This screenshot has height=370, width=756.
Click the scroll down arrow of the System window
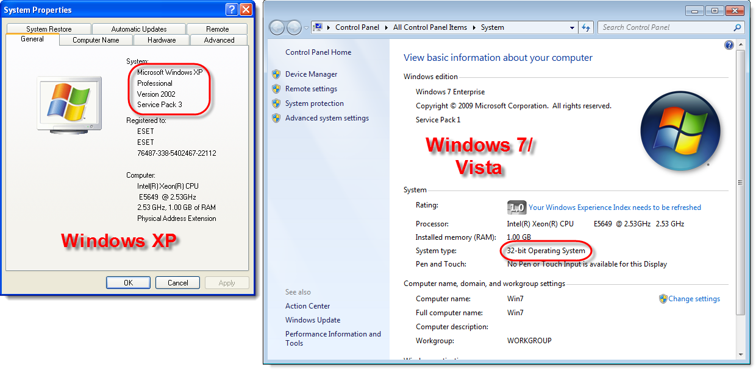[741, 354]
